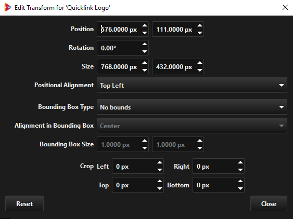Decrease Size height with down arrow
The image size is (293, 219).
click(x=200, y=70)
